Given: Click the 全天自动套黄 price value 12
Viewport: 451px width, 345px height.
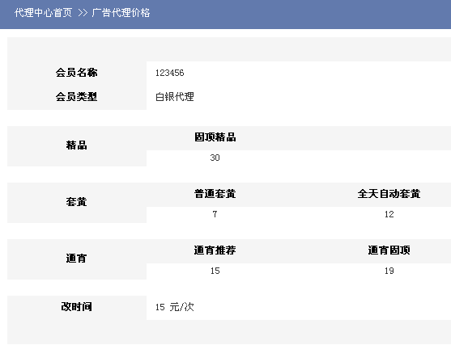Looking at the screenshot, I should [389, 214].
